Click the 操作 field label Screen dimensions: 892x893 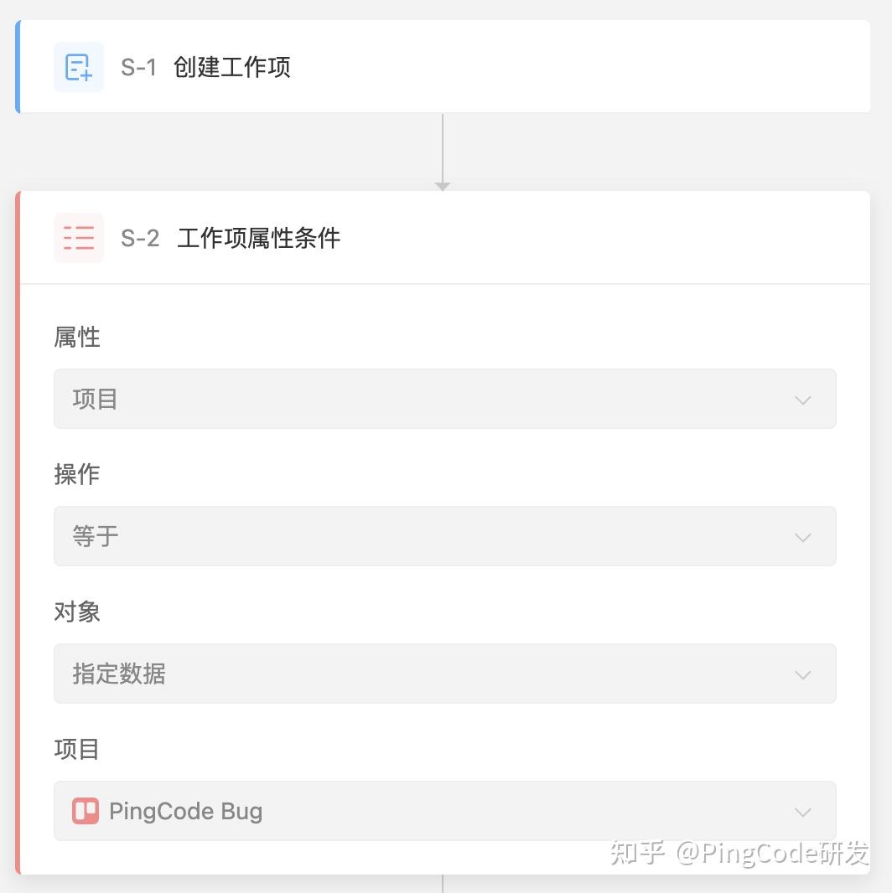point(76,475)
